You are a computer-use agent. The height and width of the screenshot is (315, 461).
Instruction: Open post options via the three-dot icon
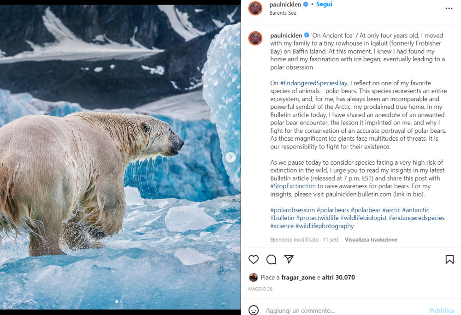coord(449,8)
